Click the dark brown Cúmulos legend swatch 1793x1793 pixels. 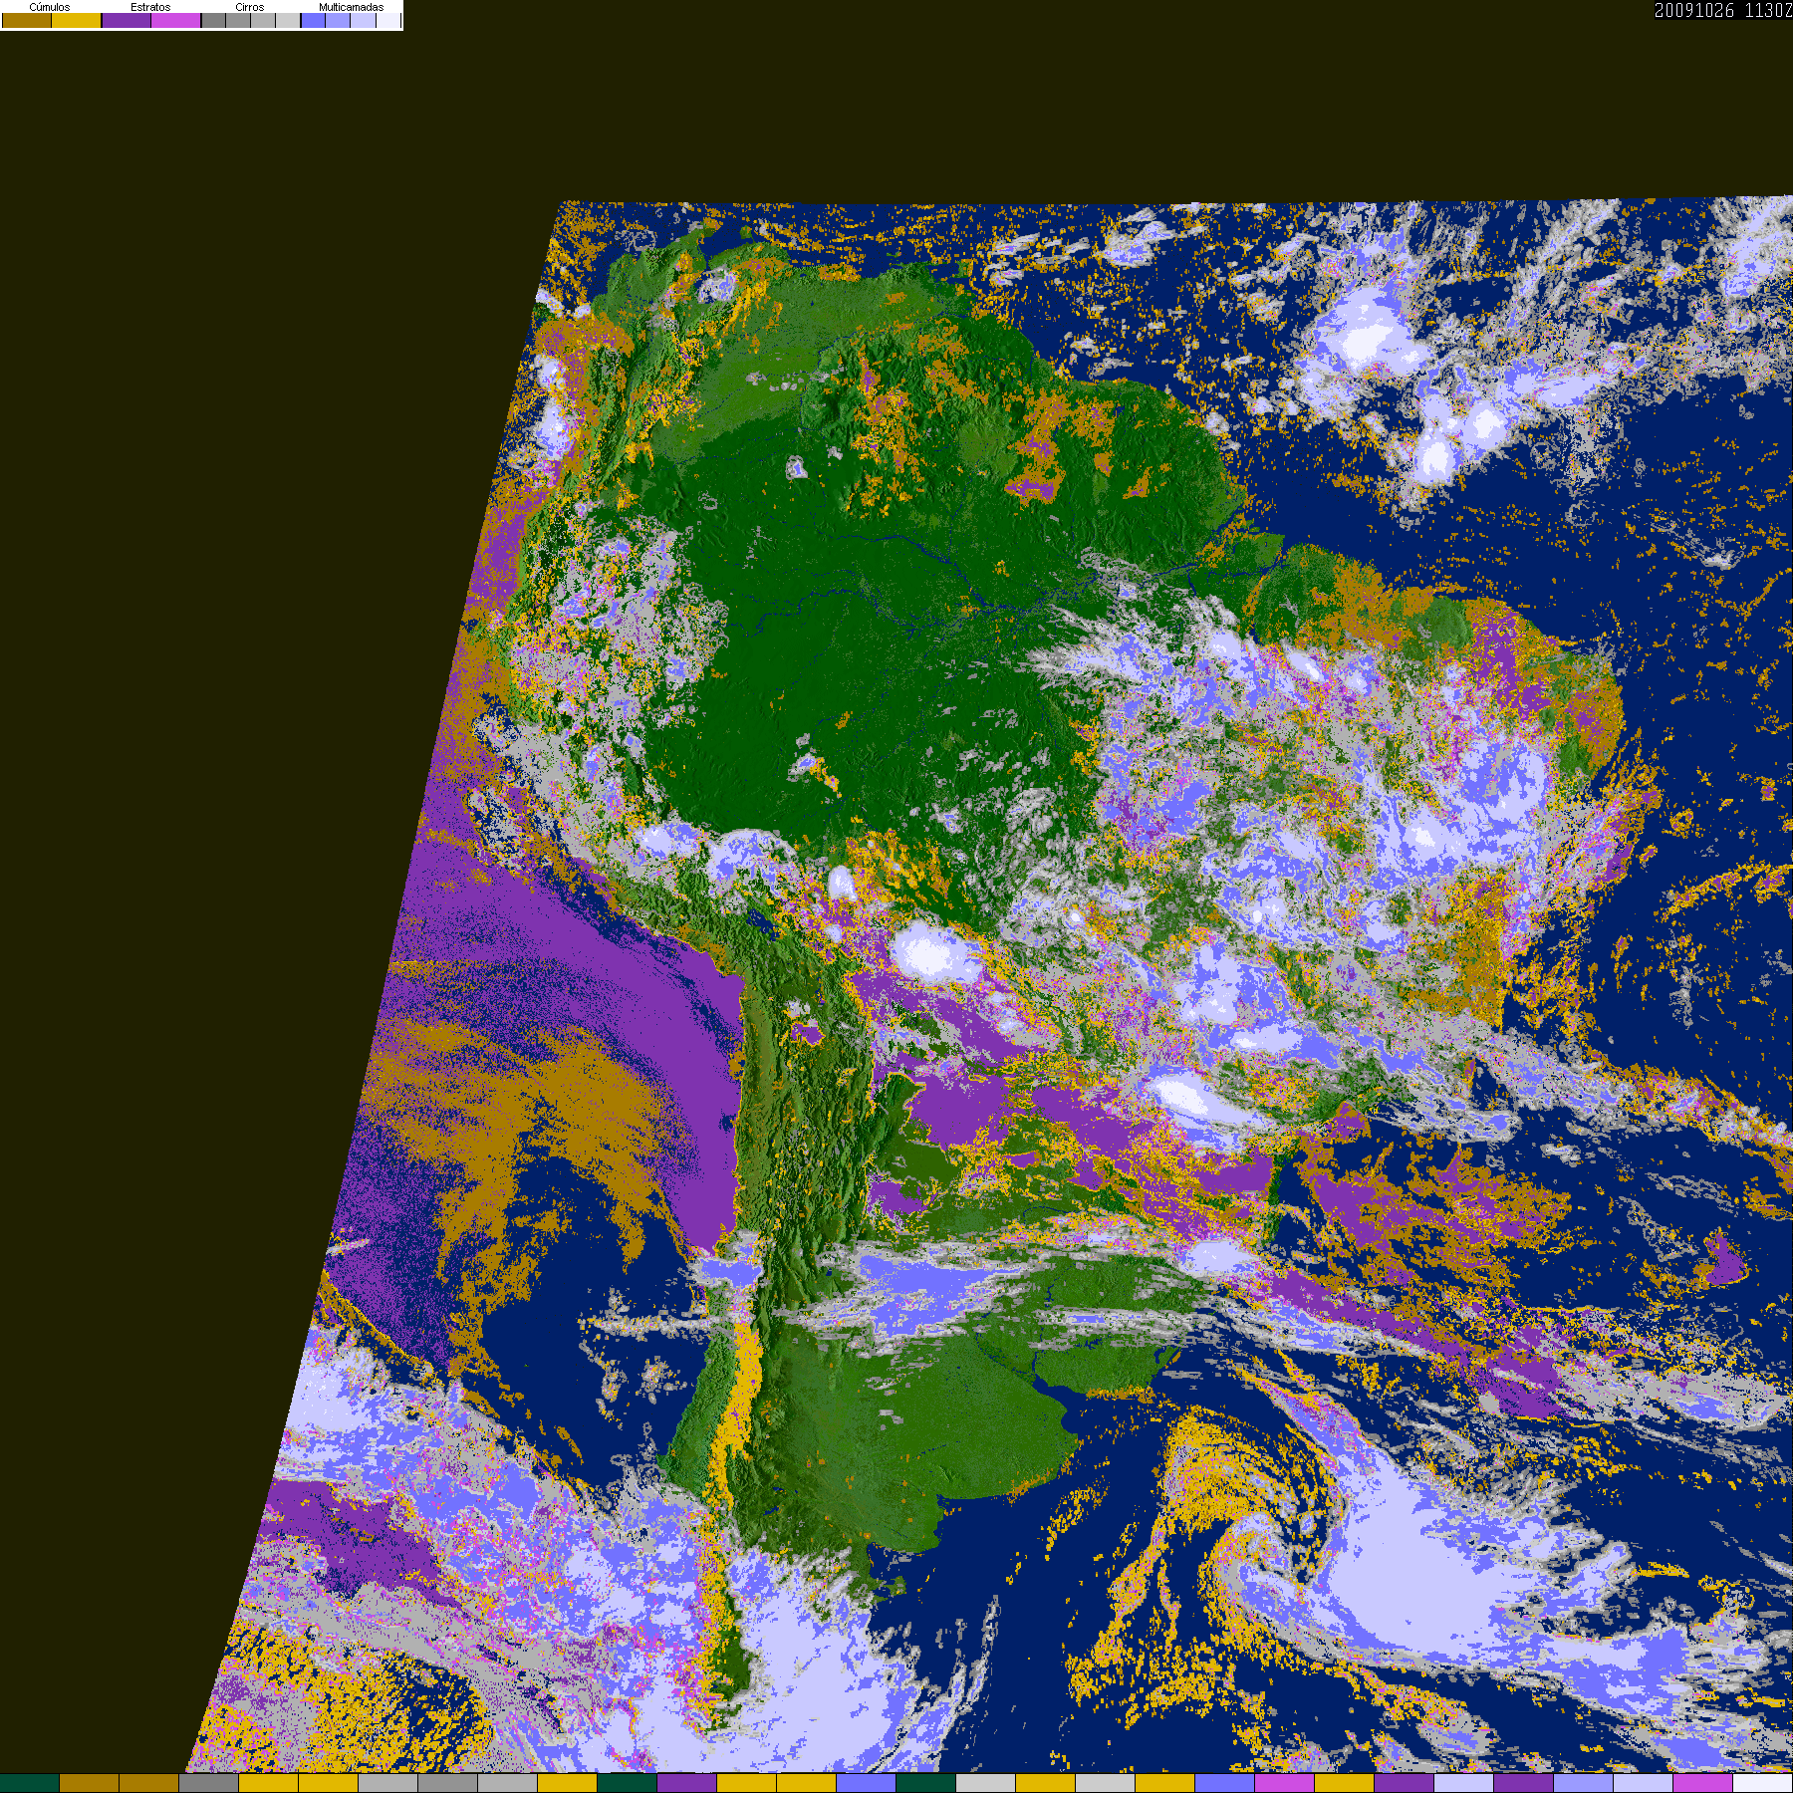[x=27, y=20]
